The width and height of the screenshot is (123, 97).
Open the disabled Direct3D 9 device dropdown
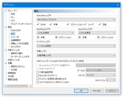(96, 65)
